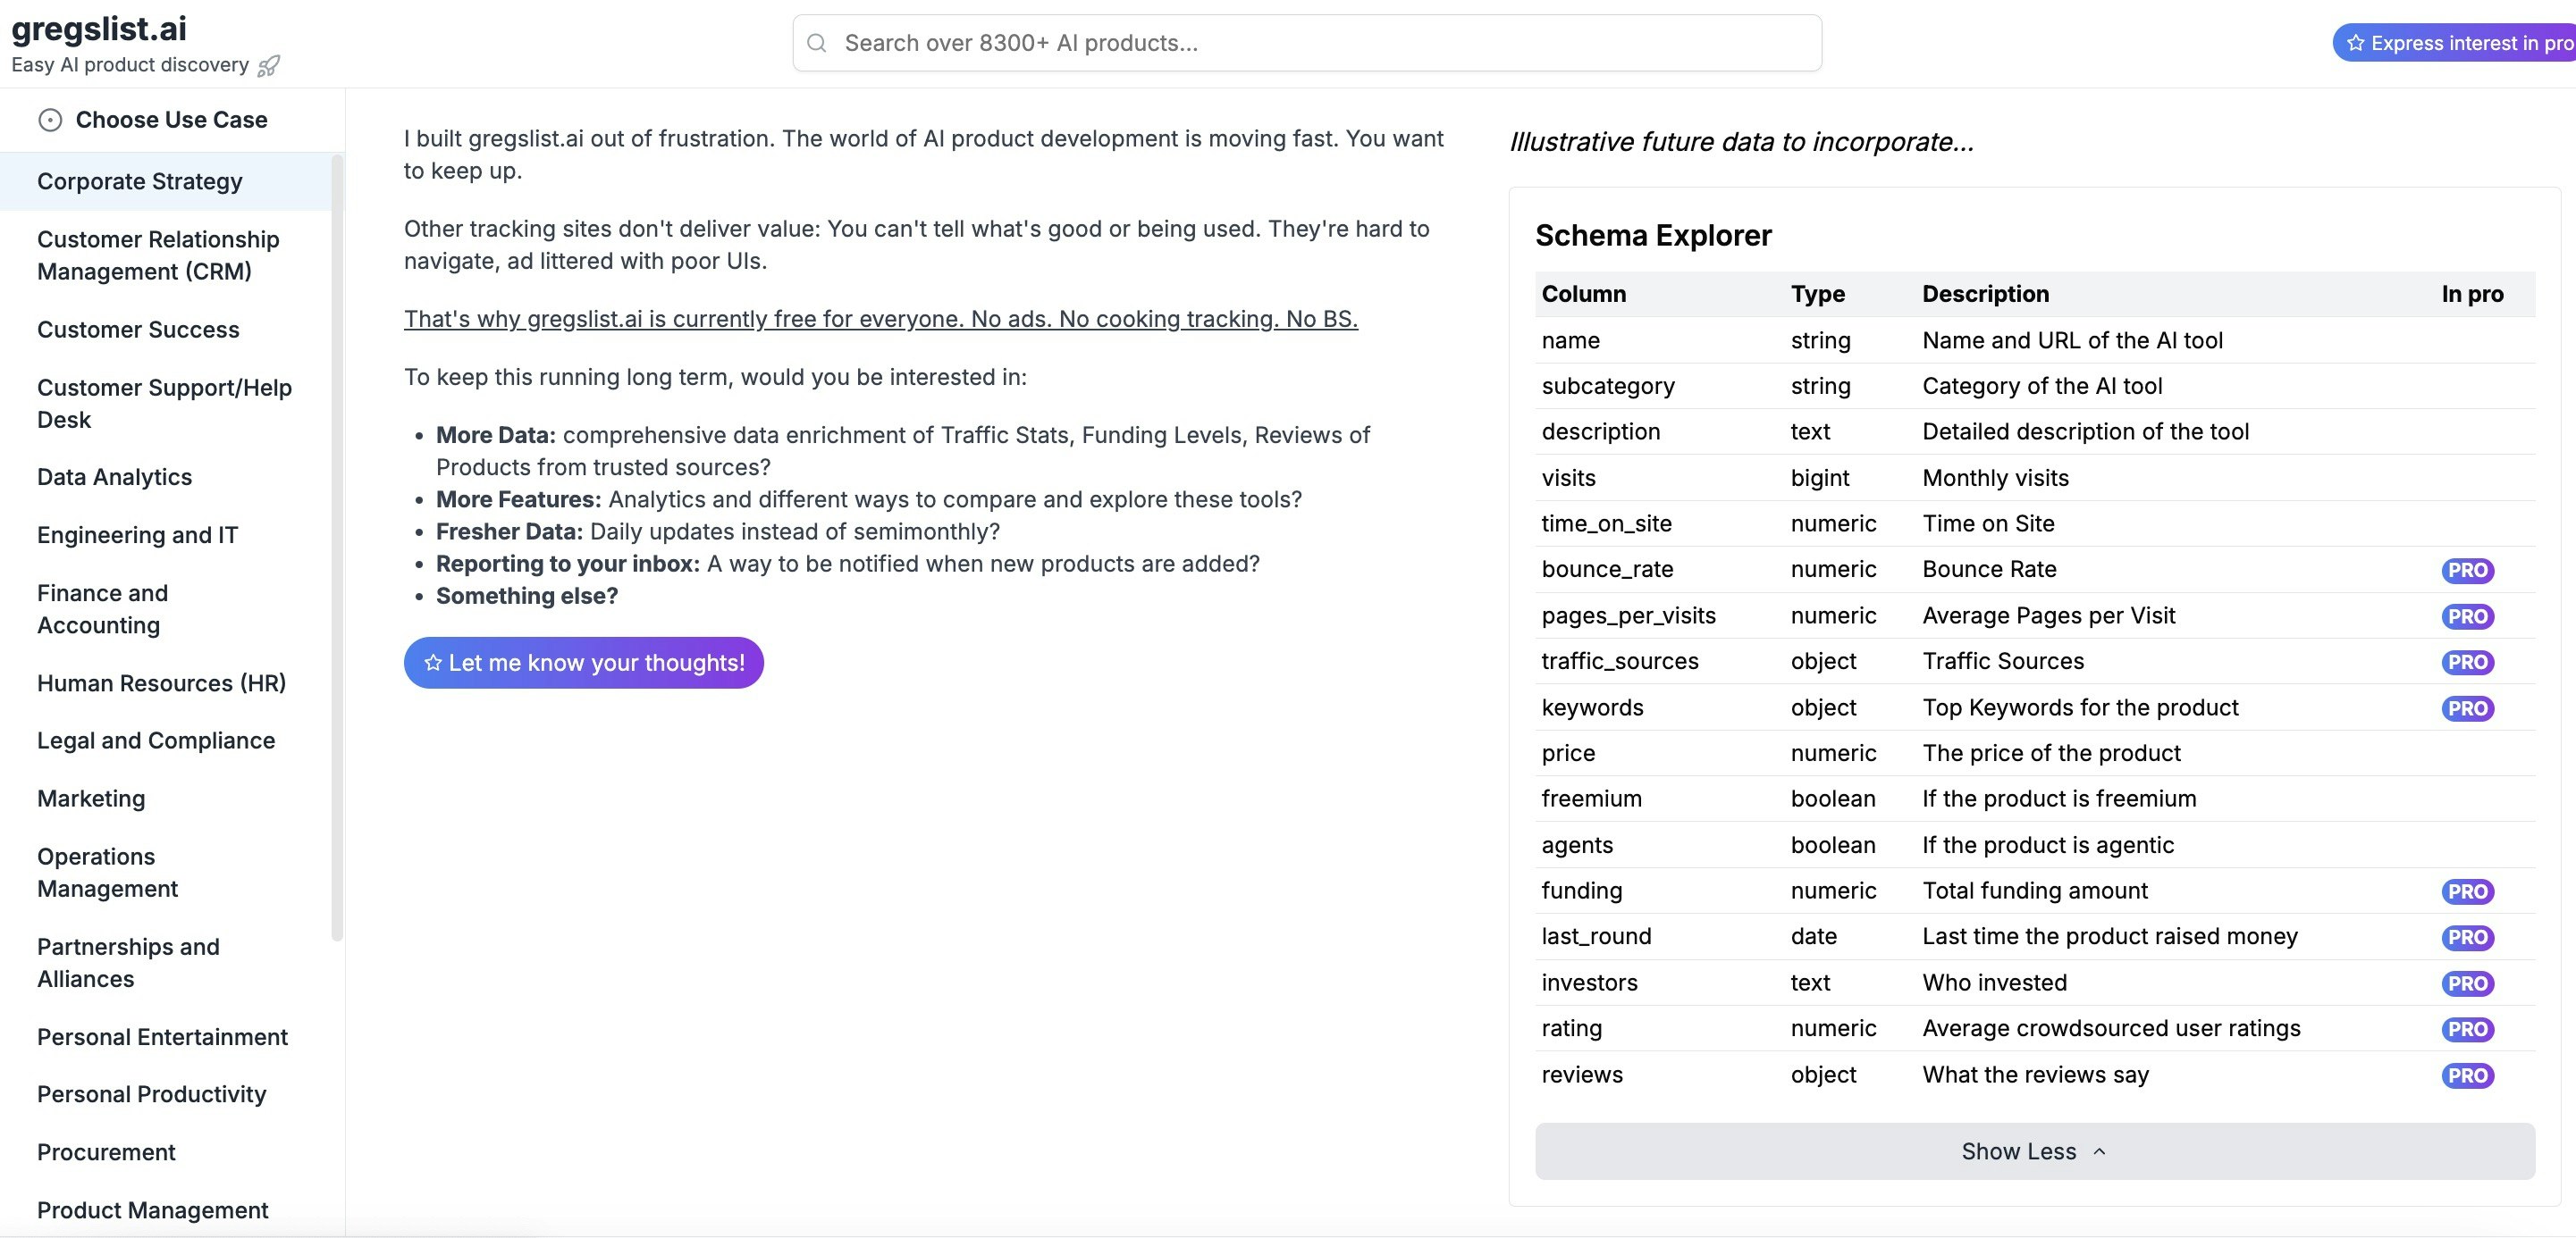Open the Choose Use Case menu
2576x1238 pixels.
tap(171, 120)
